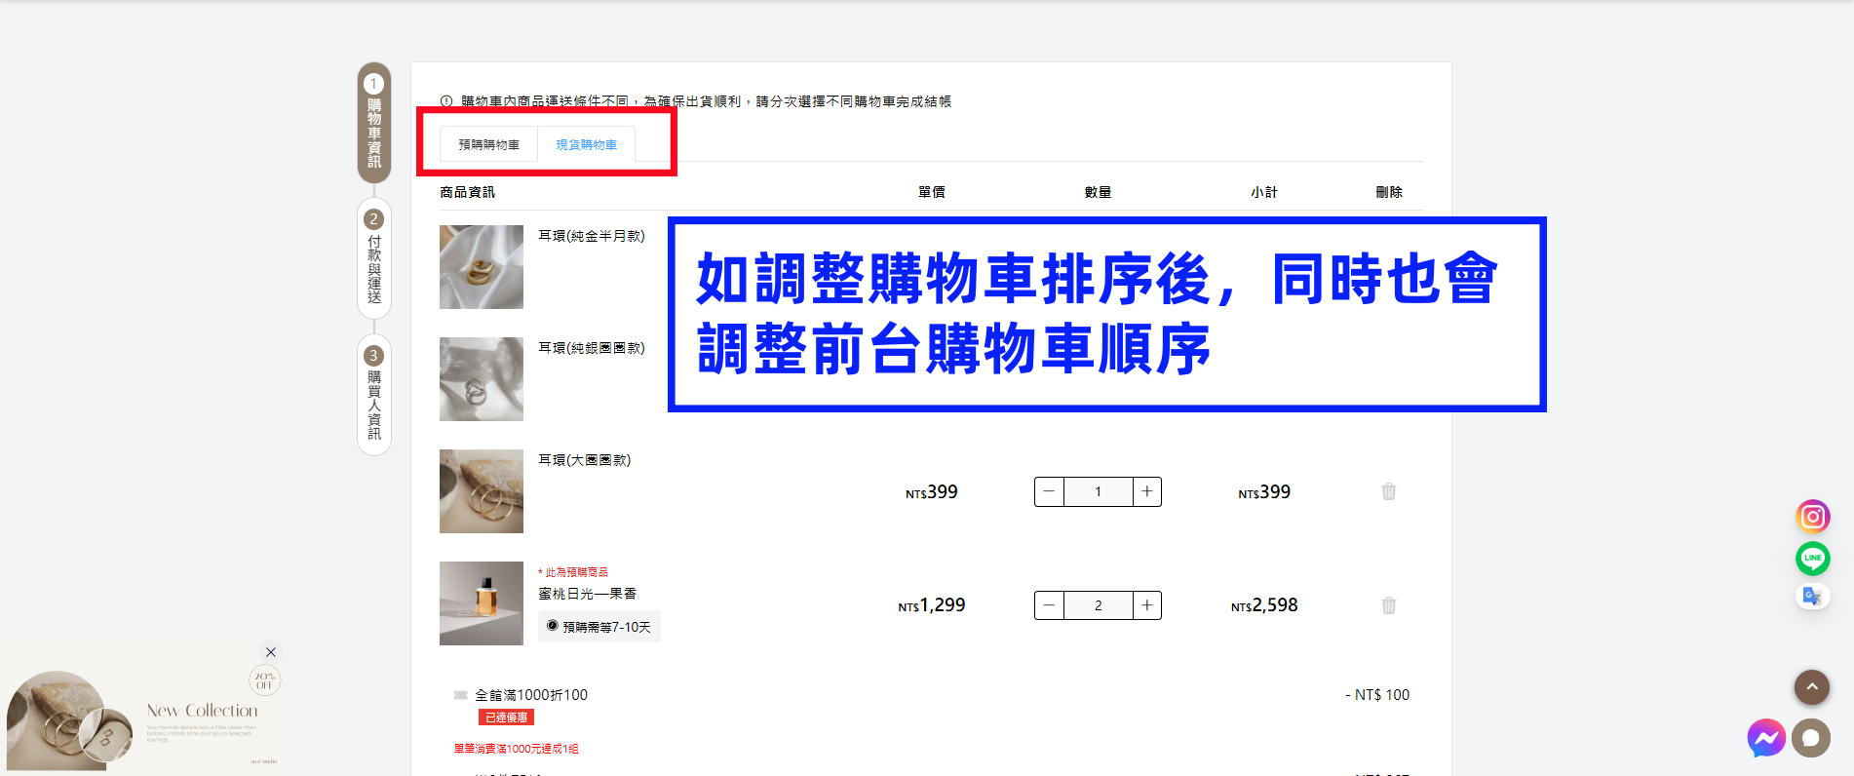Image resolution: width=1854 pixels, height=776 pixels.
Task: Open the LINE chat icon
Action: pos(1812,559)
